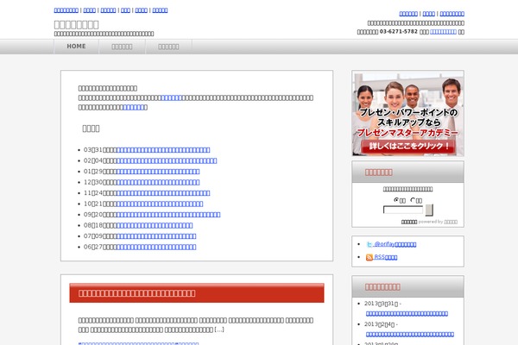Open the news link dated 03-31

pos(163,150)
